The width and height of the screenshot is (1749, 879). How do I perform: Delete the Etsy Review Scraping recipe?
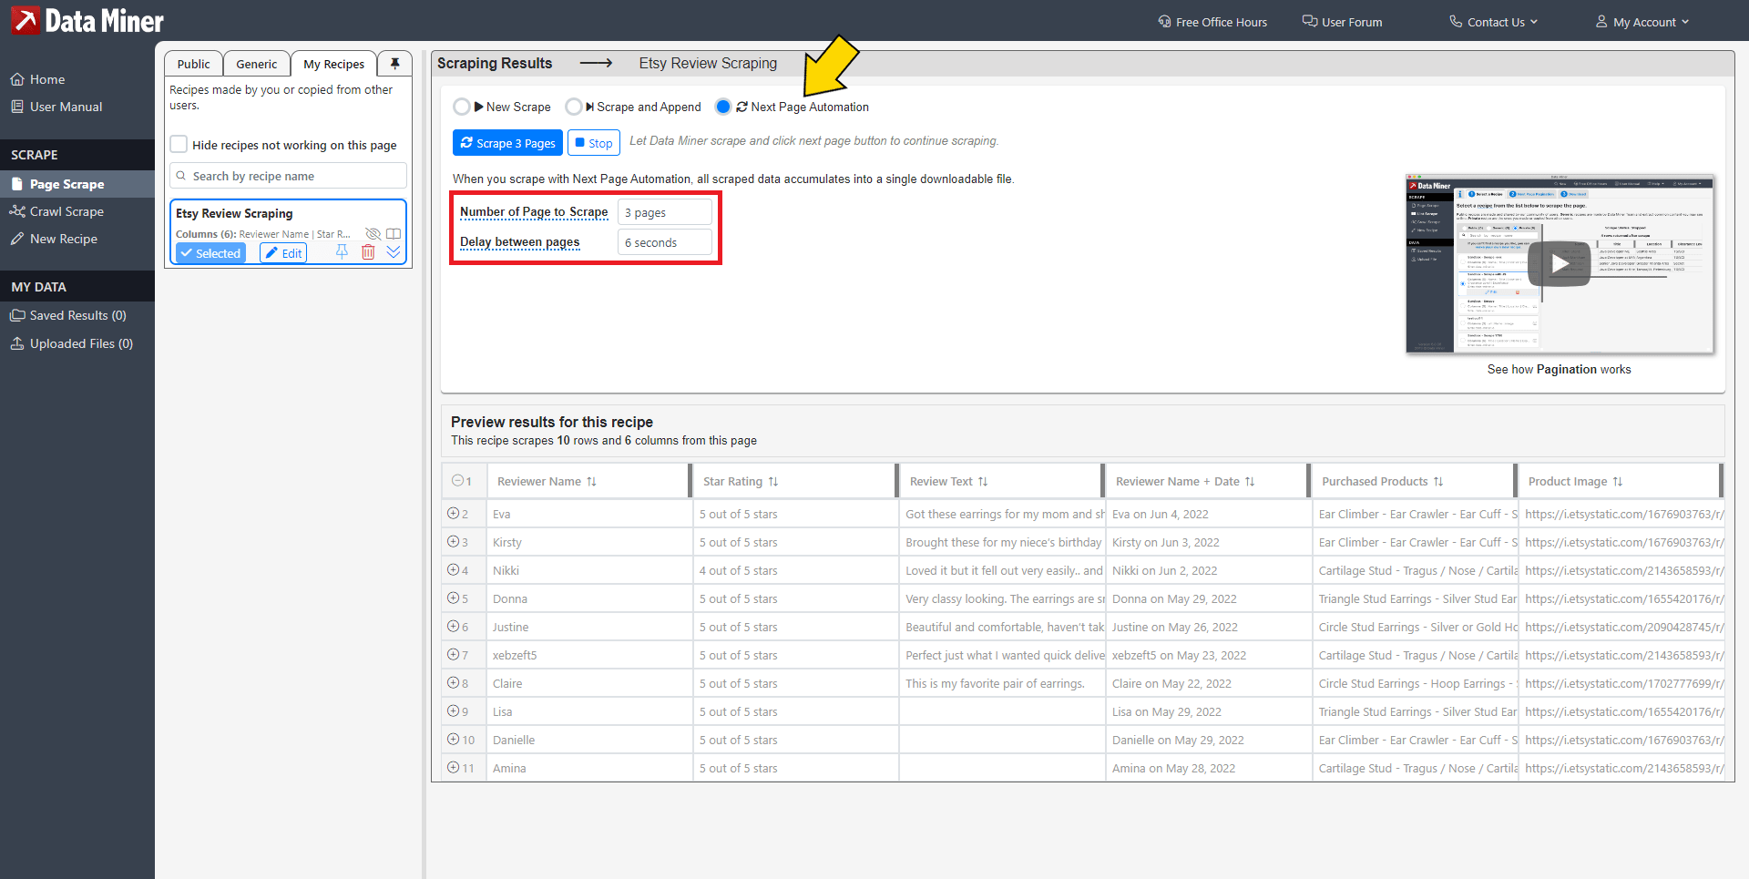368,252
